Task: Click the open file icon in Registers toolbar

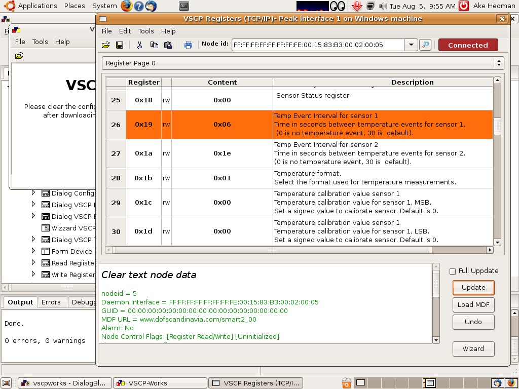Action: 105,45
